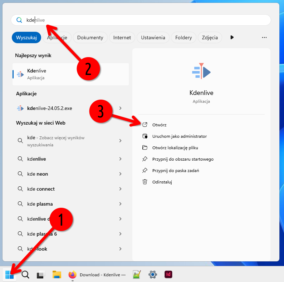Select the 'kde plasma' web suggestion
The height and width of the screenshot is (282, 284).
pyautogui.click(x=70, y=204)
